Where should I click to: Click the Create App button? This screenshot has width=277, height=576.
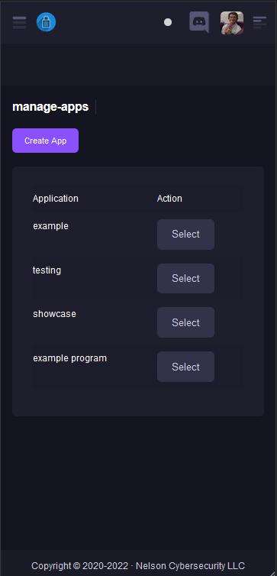pos(46,141)
